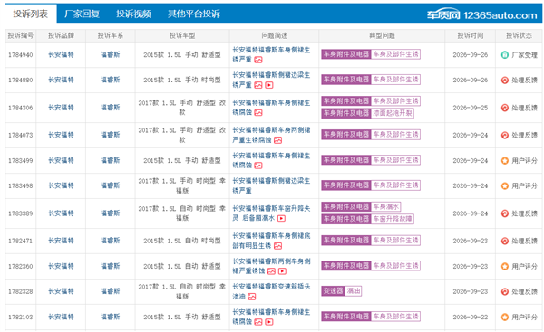544x332 pixels.
Task: Click 漏油 tag in row 1782328
Action: point(354,291)
